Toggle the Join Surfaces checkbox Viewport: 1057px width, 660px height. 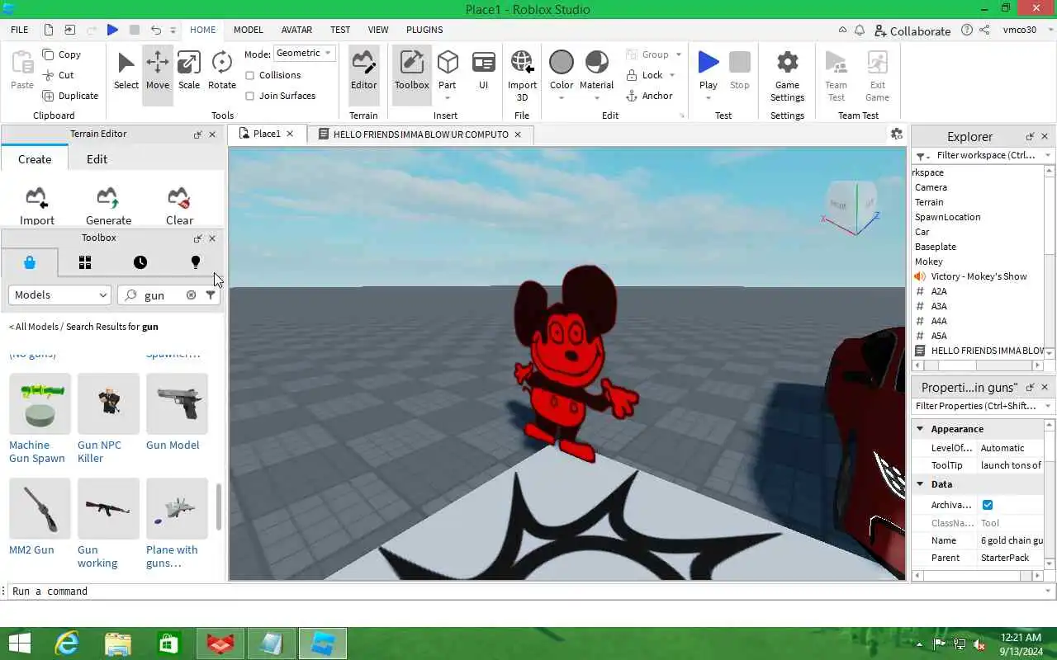pyautogui.click(x=250, y=96)
